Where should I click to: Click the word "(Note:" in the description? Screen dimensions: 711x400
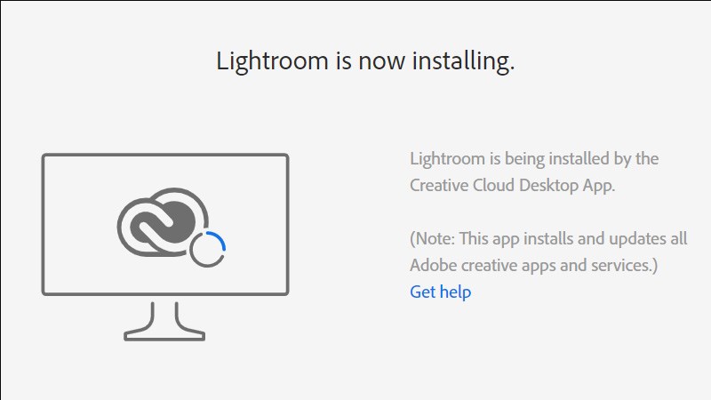coord(435,239)
